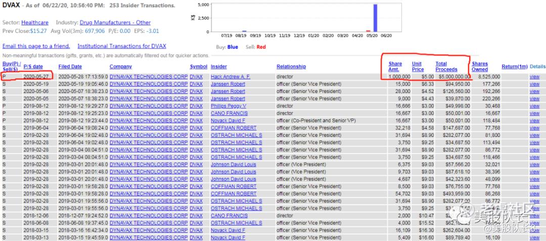
Task: Click P/E value 0.00
Action: point(125,31)
